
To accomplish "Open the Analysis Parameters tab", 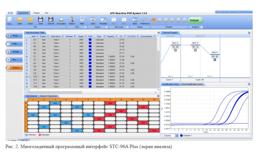I will click(49, 96).
